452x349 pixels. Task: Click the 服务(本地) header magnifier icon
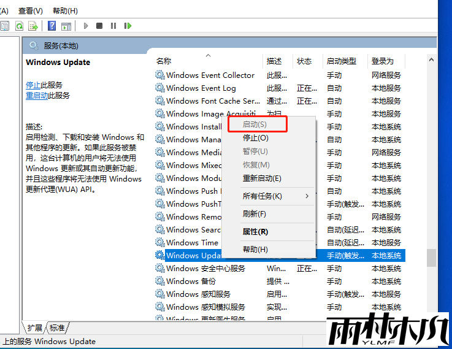pyautogui.click(x=34, y=45)
